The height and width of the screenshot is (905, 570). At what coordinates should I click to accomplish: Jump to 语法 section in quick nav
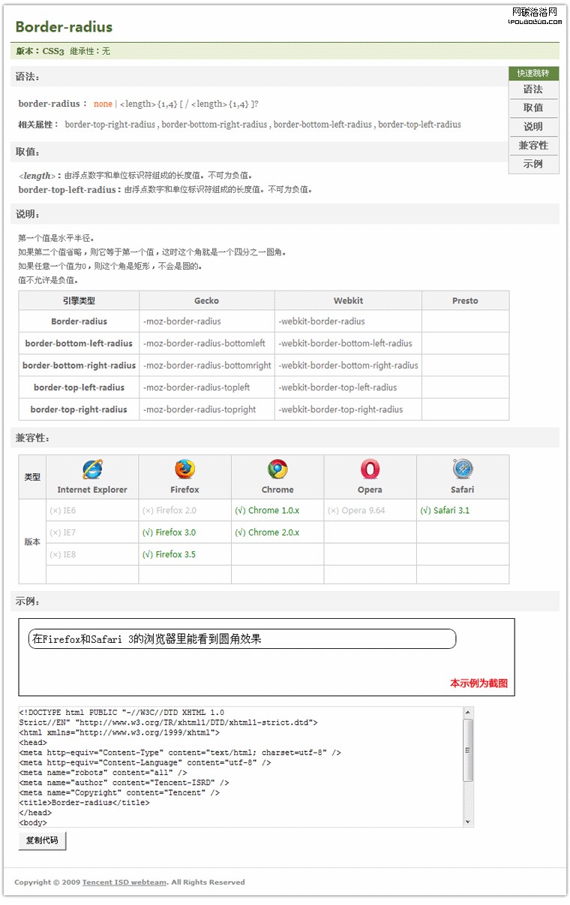(x=533, y=89)
